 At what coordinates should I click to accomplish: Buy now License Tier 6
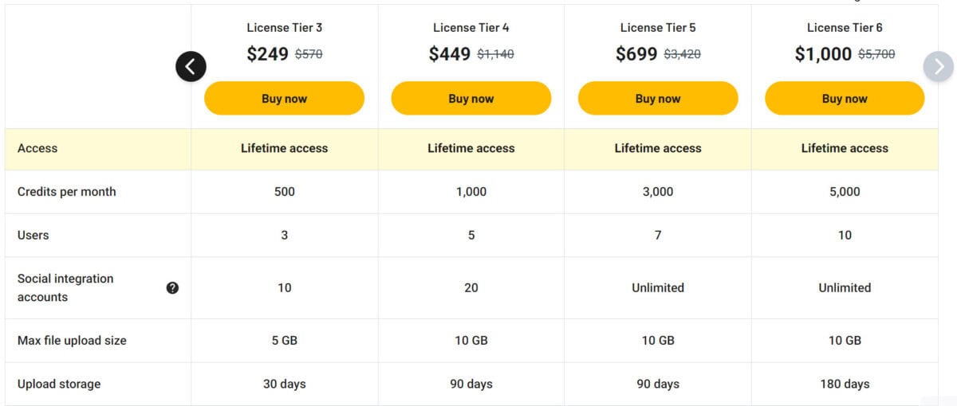844,99
